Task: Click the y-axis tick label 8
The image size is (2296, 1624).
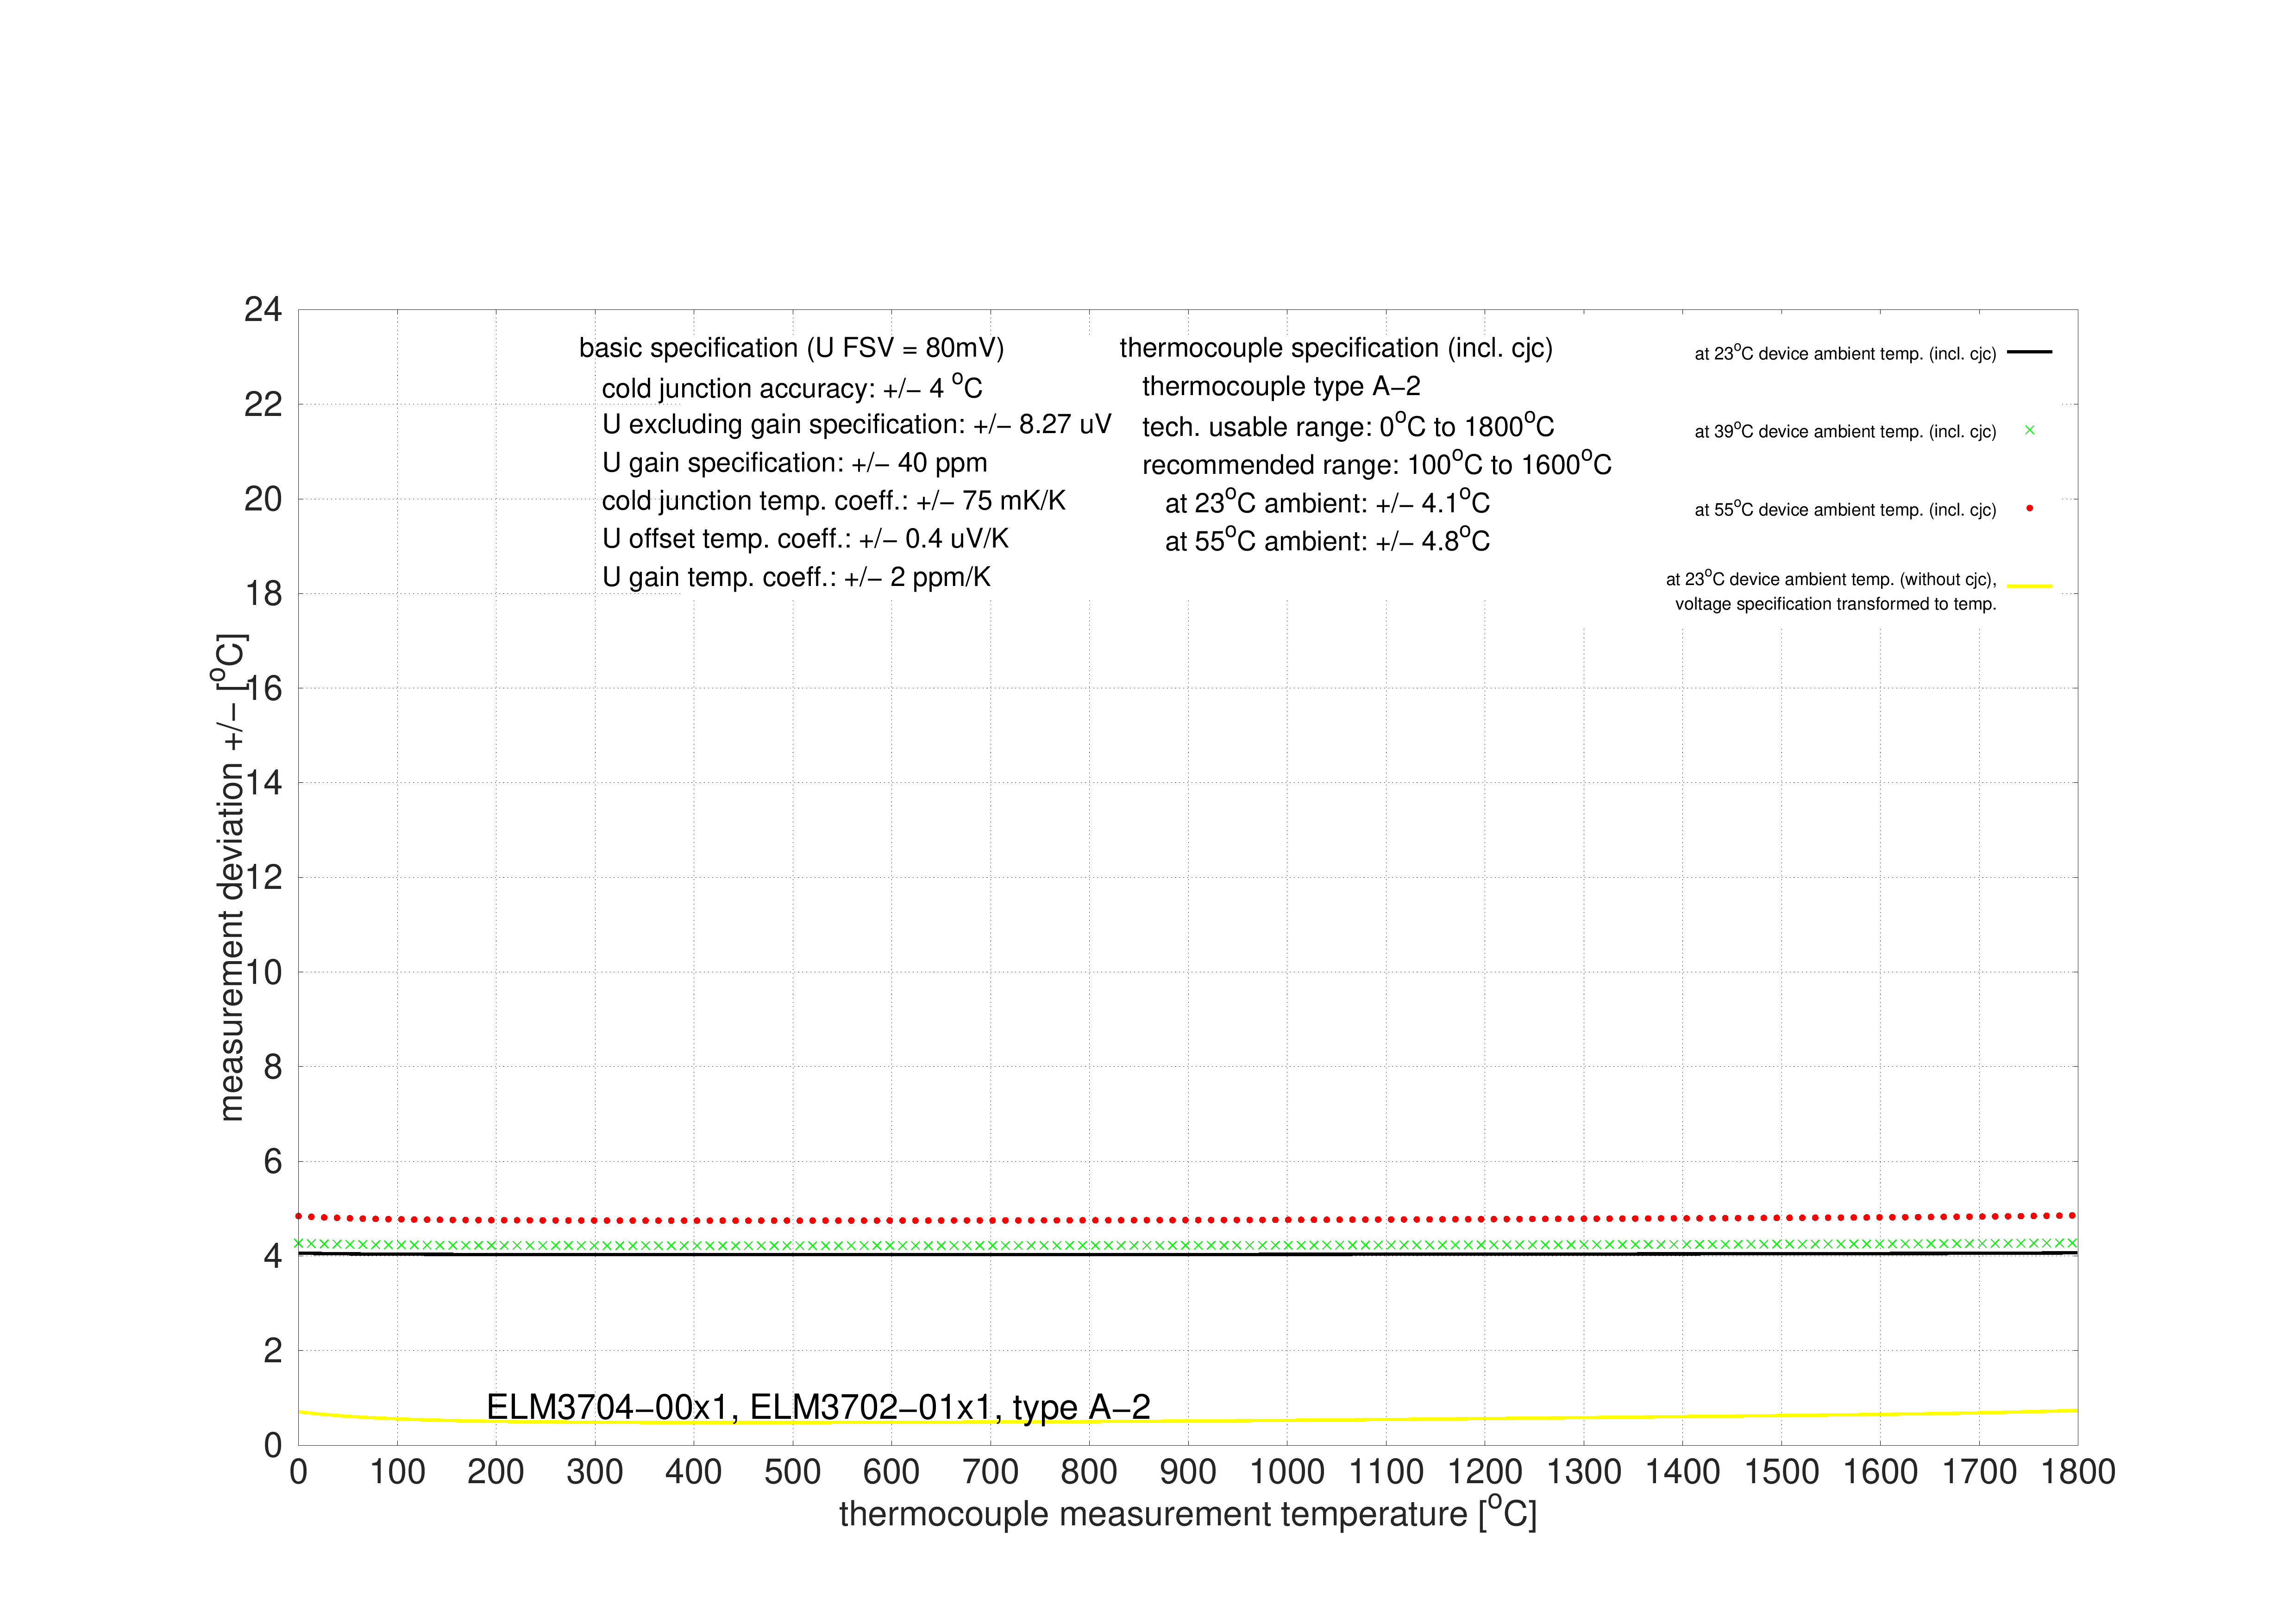Action: tap(273, 1067)
